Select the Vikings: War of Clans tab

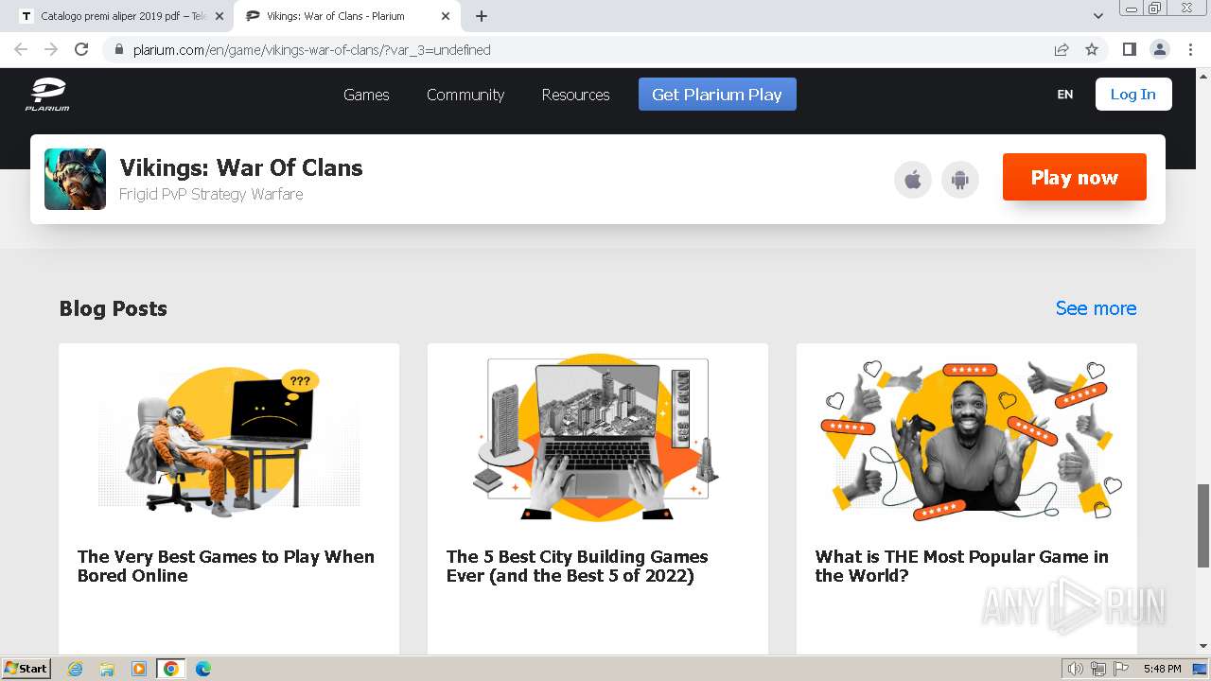pyautogui.click(x=346, y=16)
